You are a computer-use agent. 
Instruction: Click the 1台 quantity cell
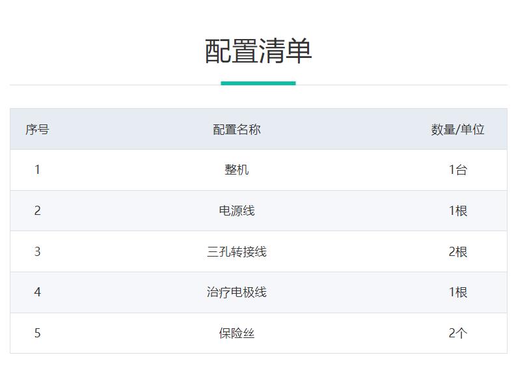point(457,170)
